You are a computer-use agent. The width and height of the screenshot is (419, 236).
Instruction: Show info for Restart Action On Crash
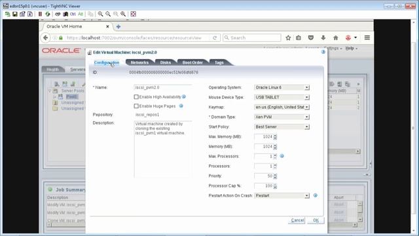[x=316, y=195]
